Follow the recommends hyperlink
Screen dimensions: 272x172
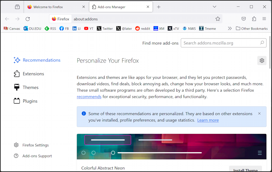[x=89, y=97]
